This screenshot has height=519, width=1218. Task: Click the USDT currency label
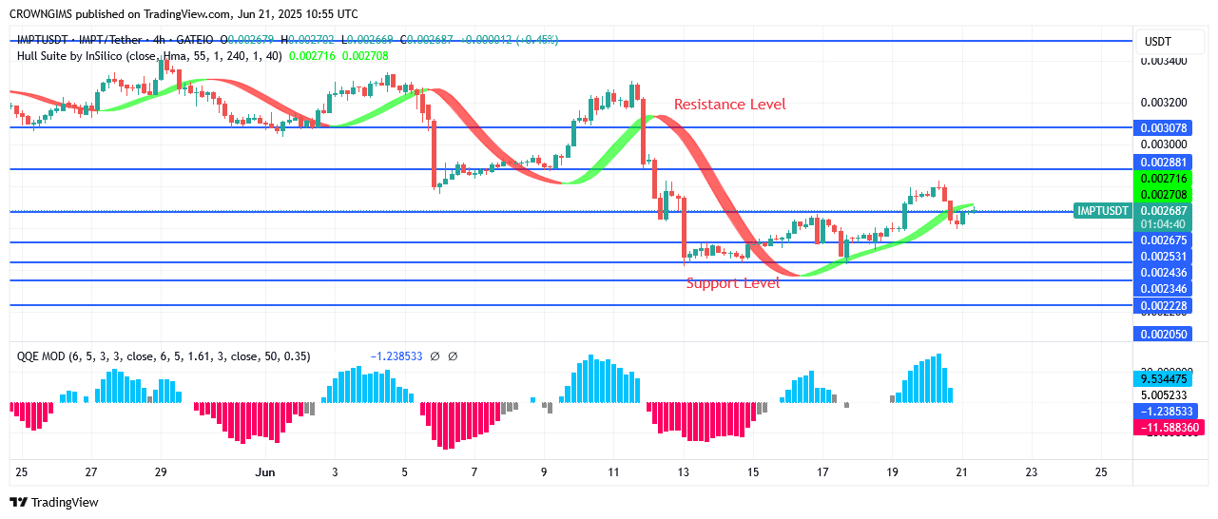point(1158,42)
